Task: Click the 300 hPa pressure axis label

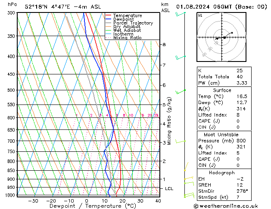Action: click(12, 13)
